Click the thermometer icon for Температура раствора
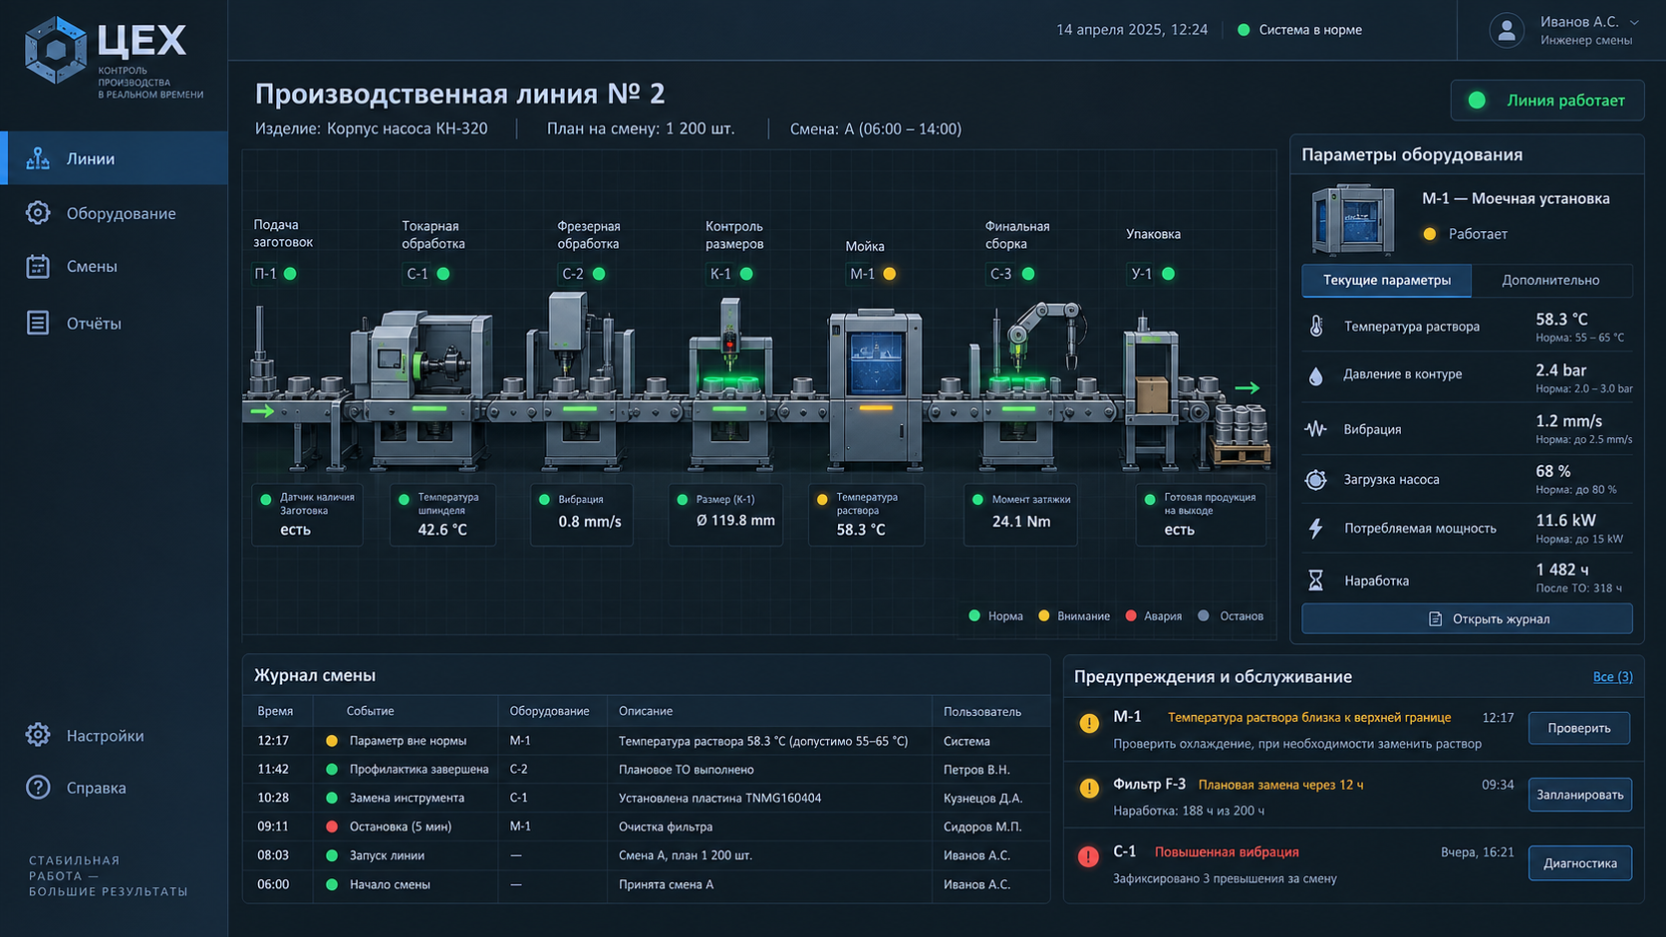This screenshot has width=1666, height=937. (1316, 326)
